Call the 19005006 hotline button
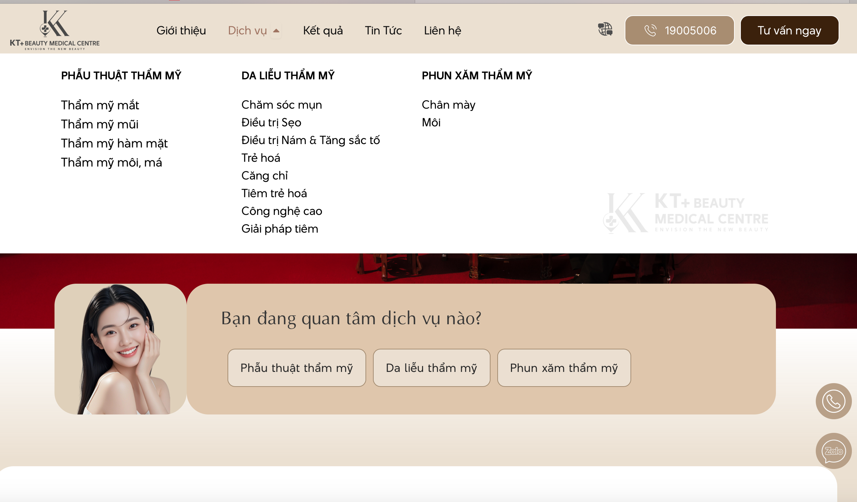 coord(679,30)
